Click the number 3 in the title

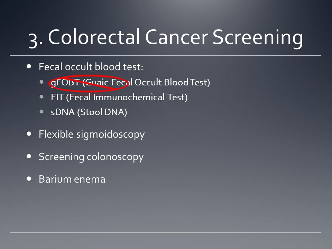click(33, 40)
